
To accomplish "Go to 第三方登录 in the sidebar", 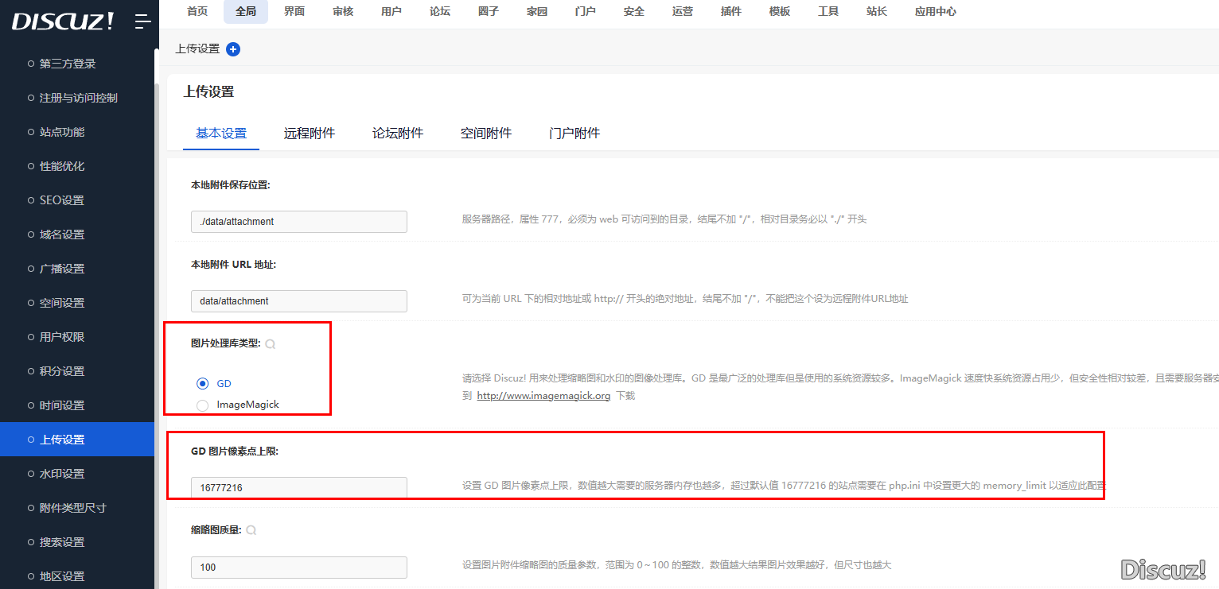I will coord(68,64).
